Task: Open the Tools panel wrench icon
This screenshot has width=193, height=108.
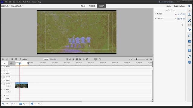Action: [189, 21]
